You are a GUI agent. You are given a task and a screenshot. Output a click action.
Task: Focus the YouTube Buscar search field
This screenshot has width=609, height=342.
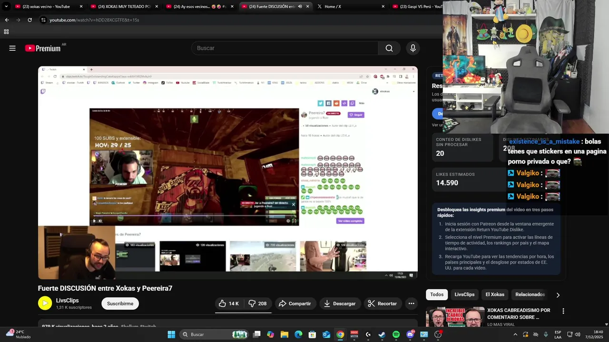(285, 48)
